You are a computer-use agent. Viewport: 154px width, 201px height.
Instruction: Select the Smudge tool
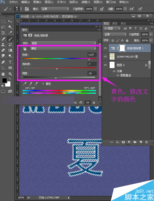(x=3, y=56)
